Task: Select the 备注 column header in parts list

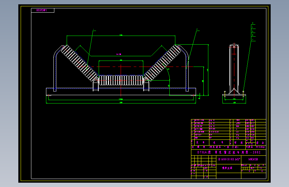Action: coord(260,143)
